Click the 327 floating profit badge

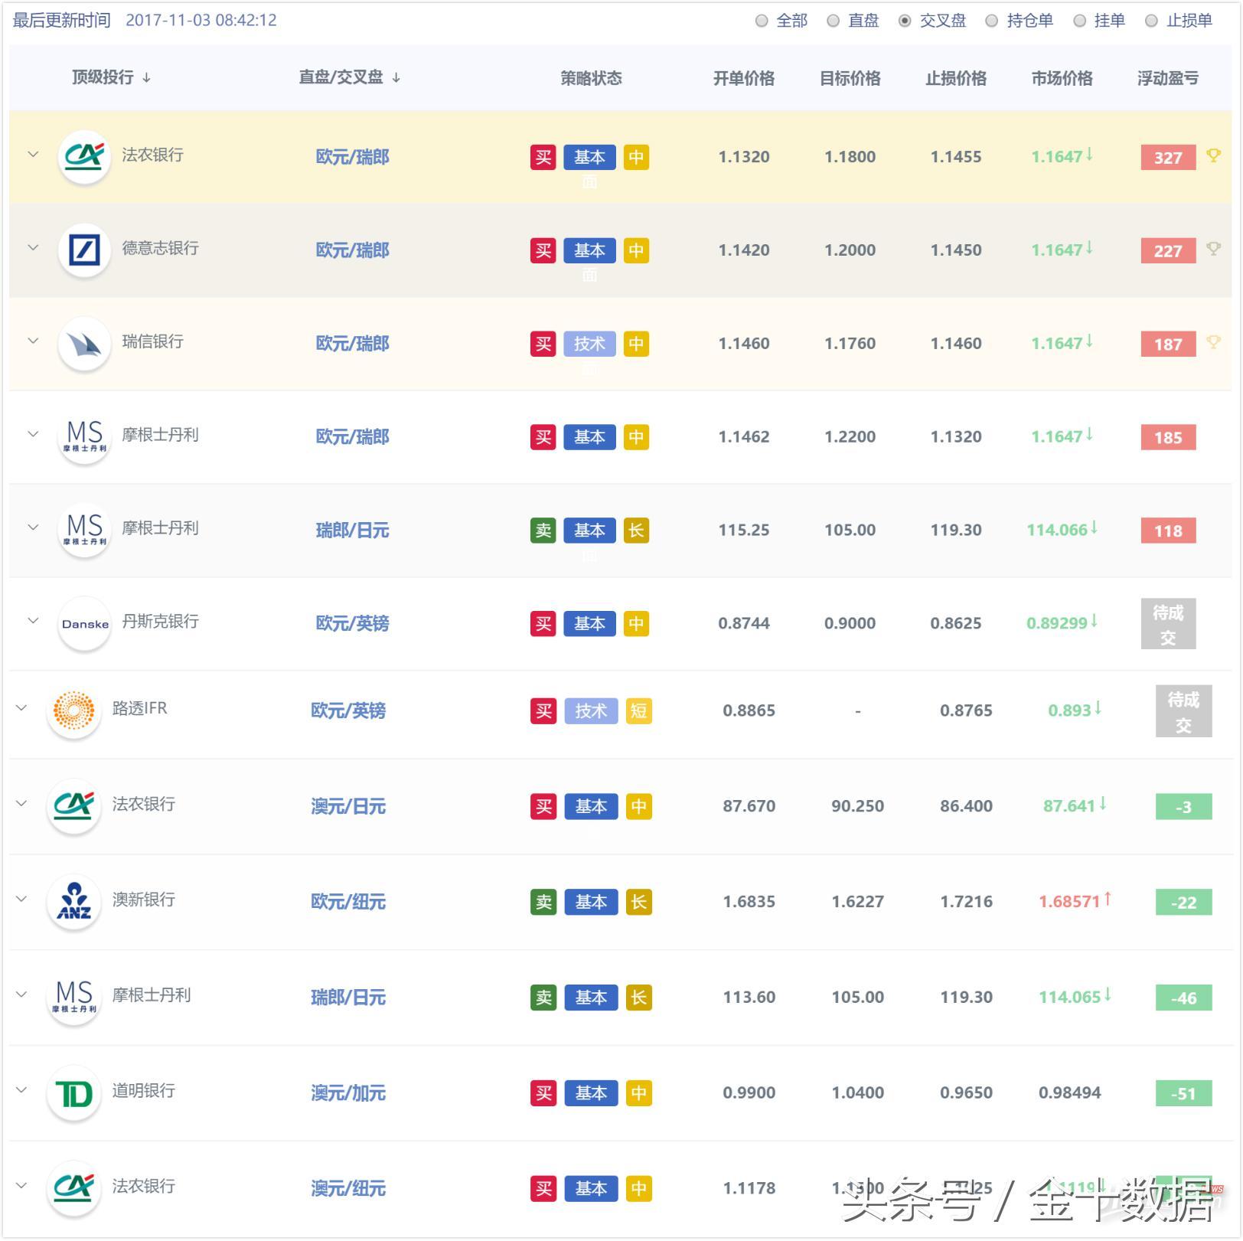click(1168, 157)
